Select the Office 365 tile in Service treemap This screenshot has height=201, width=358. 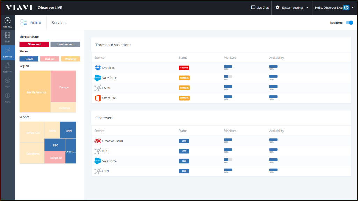pyautogui.click(x=32, y=132)
